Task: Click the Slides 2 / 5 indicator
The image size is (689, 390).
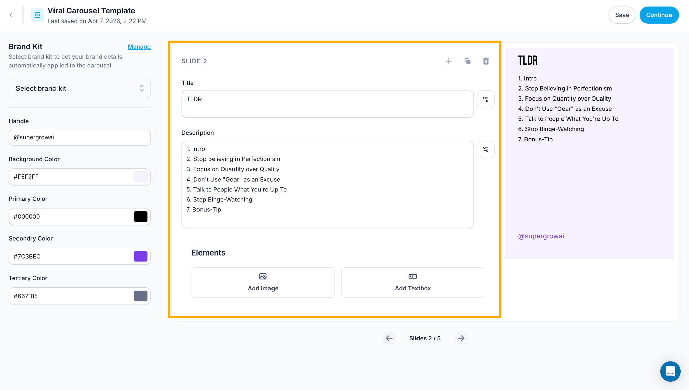Action: [425, 338]
